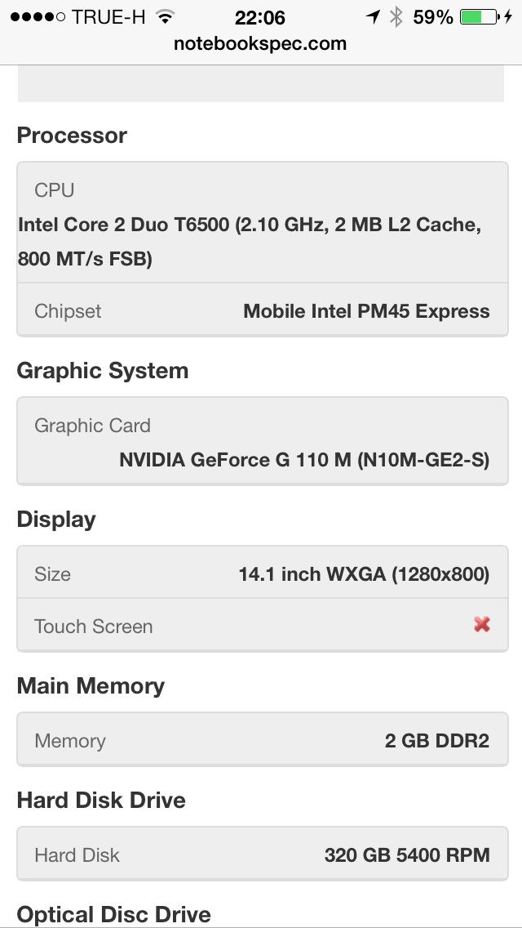Tap the location arrow status icon
The height and width of the screenshot is (928, 522).
[x=373, y=16]
